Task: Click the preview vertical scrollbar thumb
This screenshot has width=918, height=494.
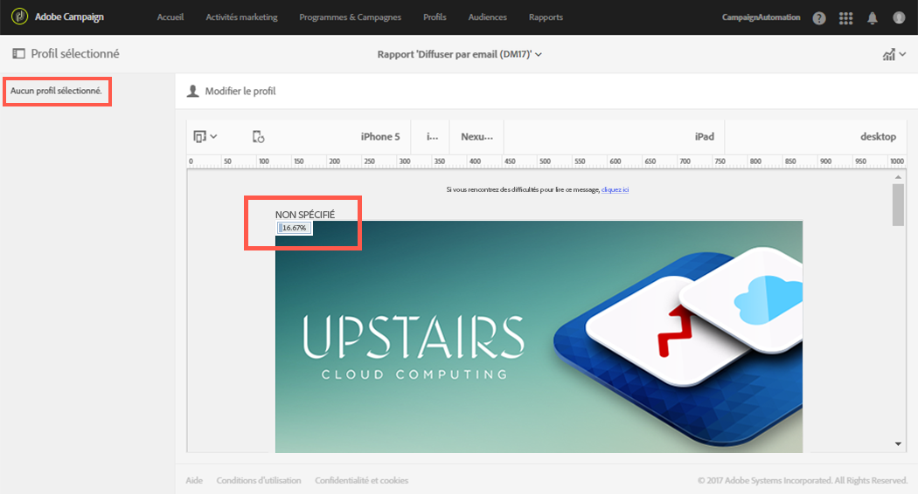Action: tap(898, 204)
